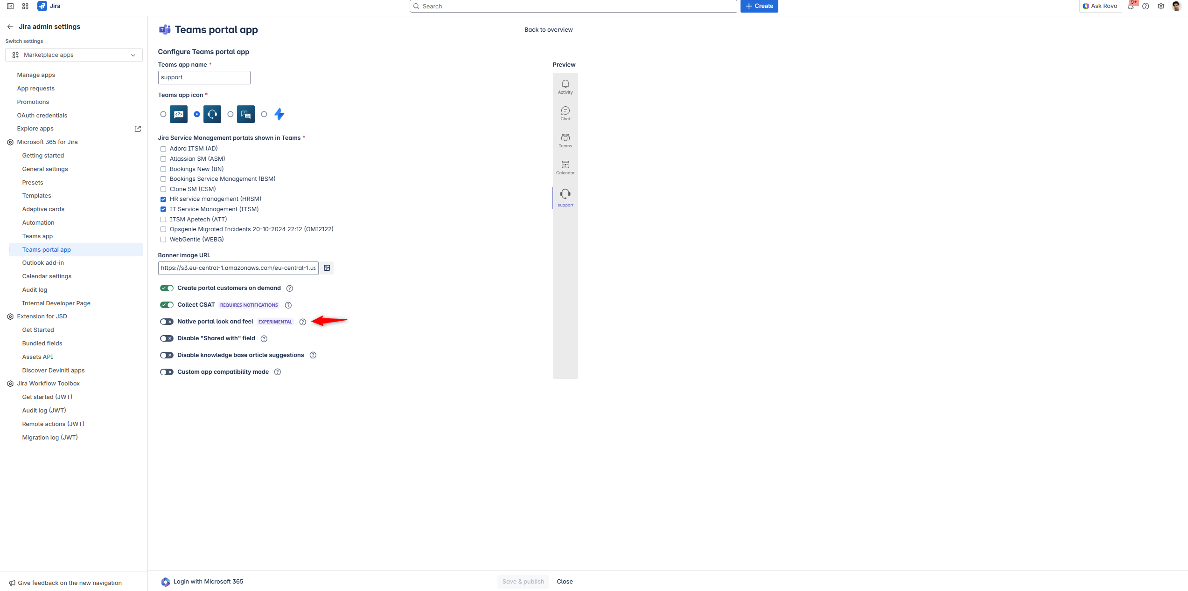The height and width of the screenshot is (591, 1188).
Task: Click the settings gear icon in header
Action: (x=1160, y=6)
